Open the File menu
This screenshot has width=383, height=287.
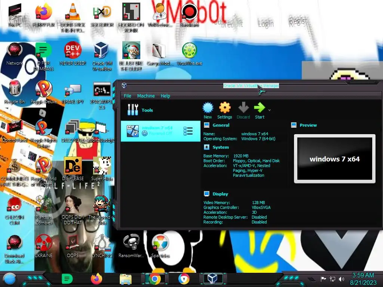(127, 96)
